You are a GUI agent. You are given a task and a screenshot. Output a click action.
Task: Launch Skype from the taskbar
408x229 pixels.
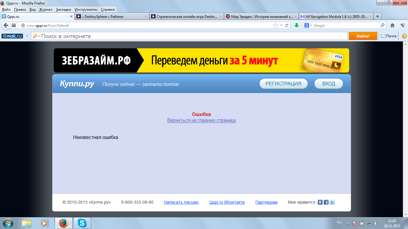tap(82, 223)
